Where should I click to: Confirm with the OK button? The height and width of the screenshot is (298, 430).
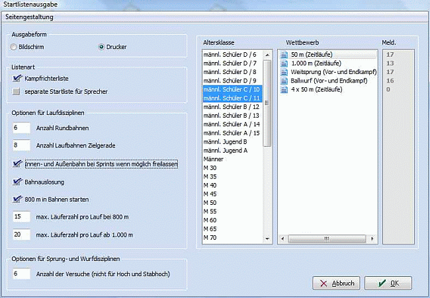pos(388,283)
